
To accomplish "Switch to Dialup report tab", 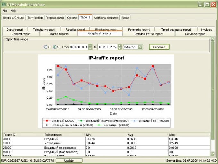I will (15, 29).
